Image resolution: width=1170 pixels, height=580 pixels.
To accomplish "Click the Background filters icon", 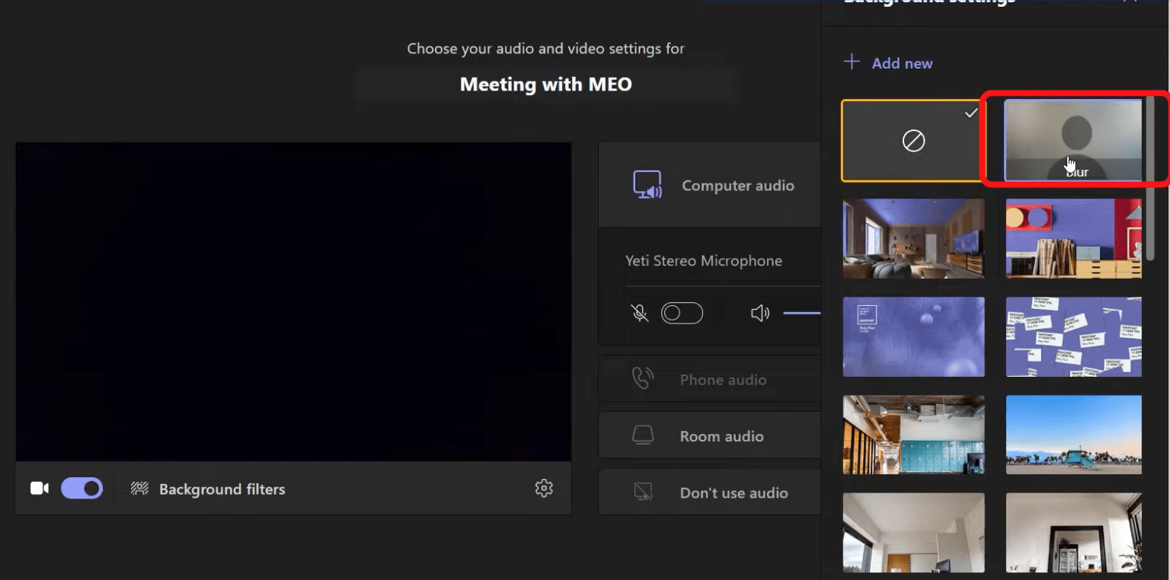I will [x=139, y=488].
